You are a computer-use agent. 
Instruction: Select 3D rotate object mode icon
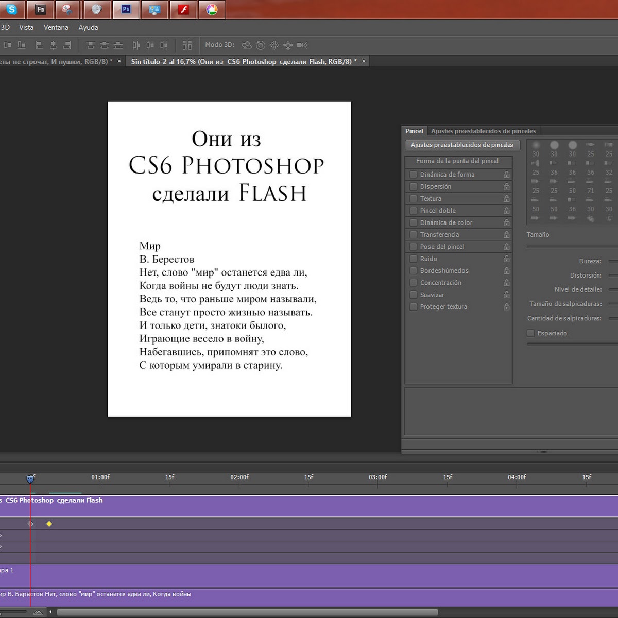[247, 45]
